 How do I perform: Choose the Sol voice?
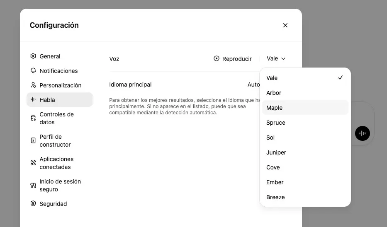(x=305, y=137)
